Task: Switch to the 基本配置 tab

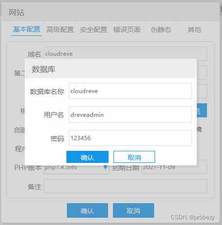Action: (27, 30)
